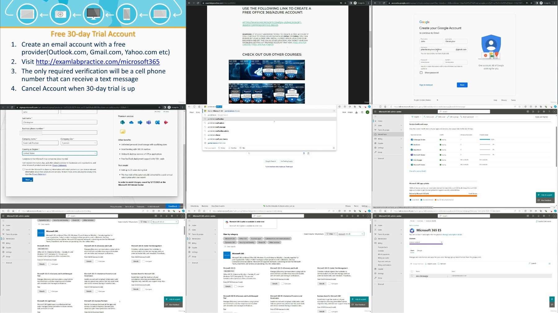
Task: Expand Settings chevron in service health frame sidebar
Action: 401,148
